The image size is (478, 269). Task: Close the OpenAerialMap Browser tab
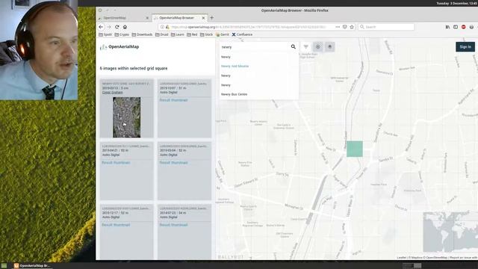coord(203,18)
